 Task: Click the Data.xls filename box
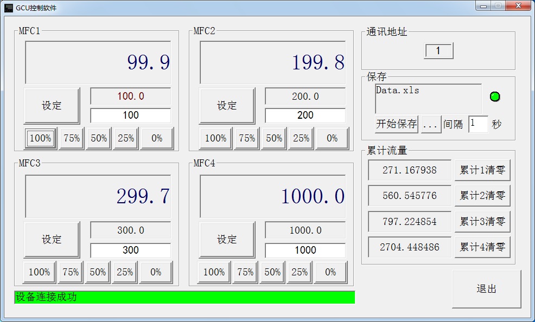pos(428,98)
